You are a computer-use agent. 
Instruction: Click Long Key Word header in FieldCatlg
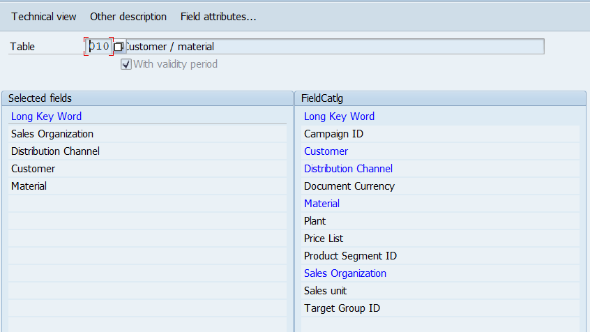tap(339, 116)
